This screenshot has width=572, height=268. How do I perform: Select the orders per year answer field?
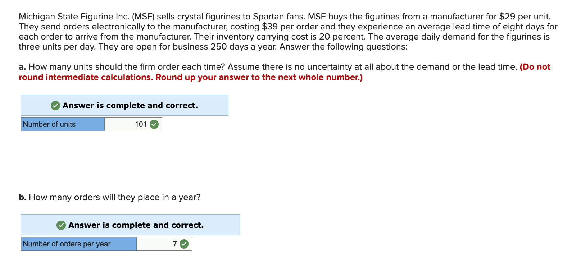coord(164,244)
